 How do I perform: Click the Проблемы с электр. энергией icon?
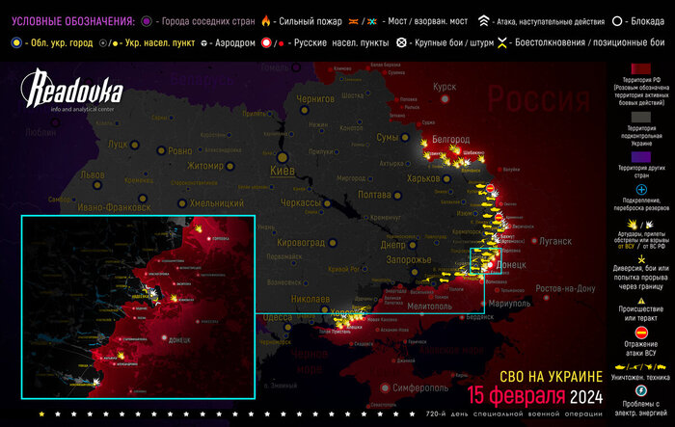click(641, 390)
